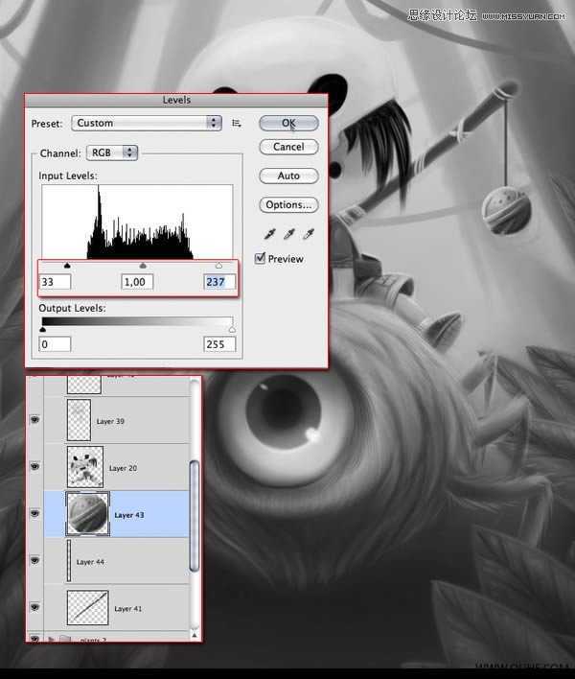Hide Layer 39 visibility eye
The height and width of the screenshot is (679, 575).
coord(34,420)
